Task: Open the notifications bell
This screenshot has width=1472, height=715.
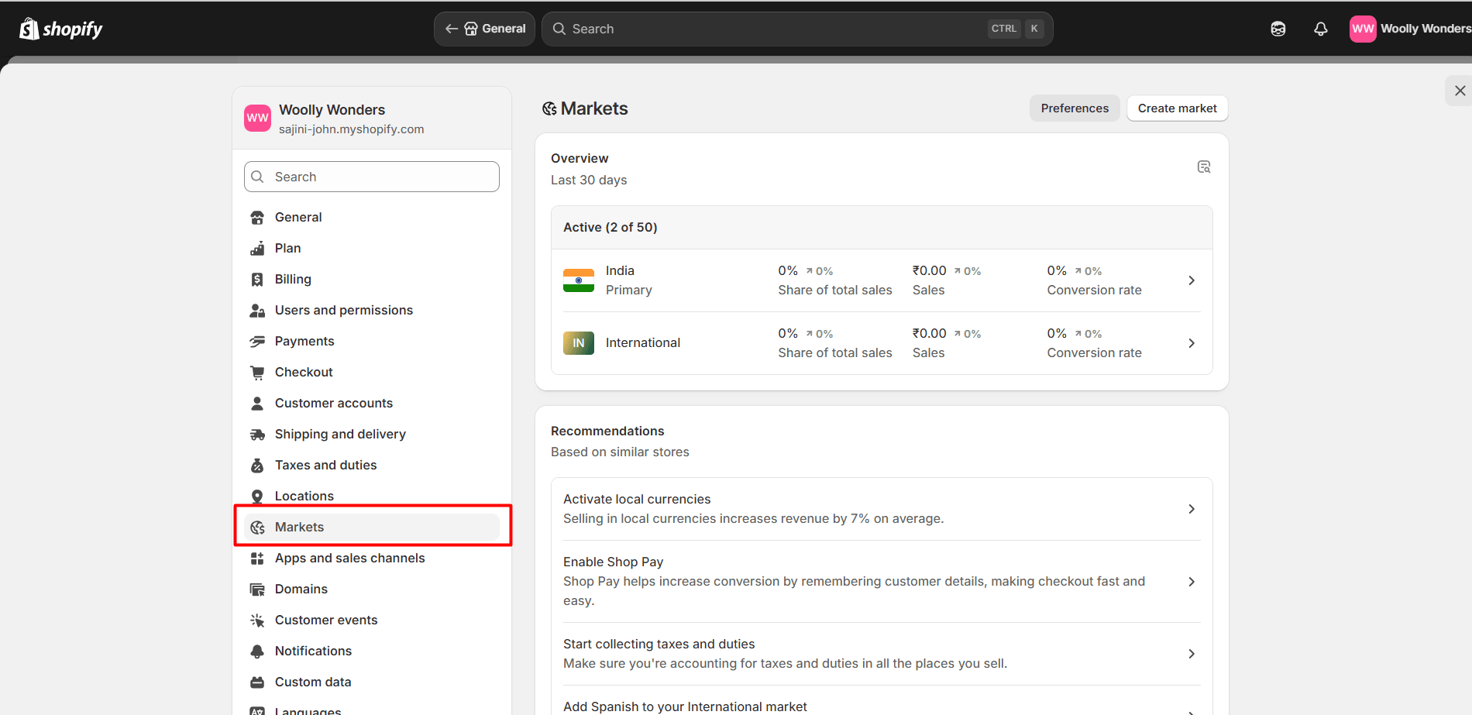Action: tap(1321, 29)
